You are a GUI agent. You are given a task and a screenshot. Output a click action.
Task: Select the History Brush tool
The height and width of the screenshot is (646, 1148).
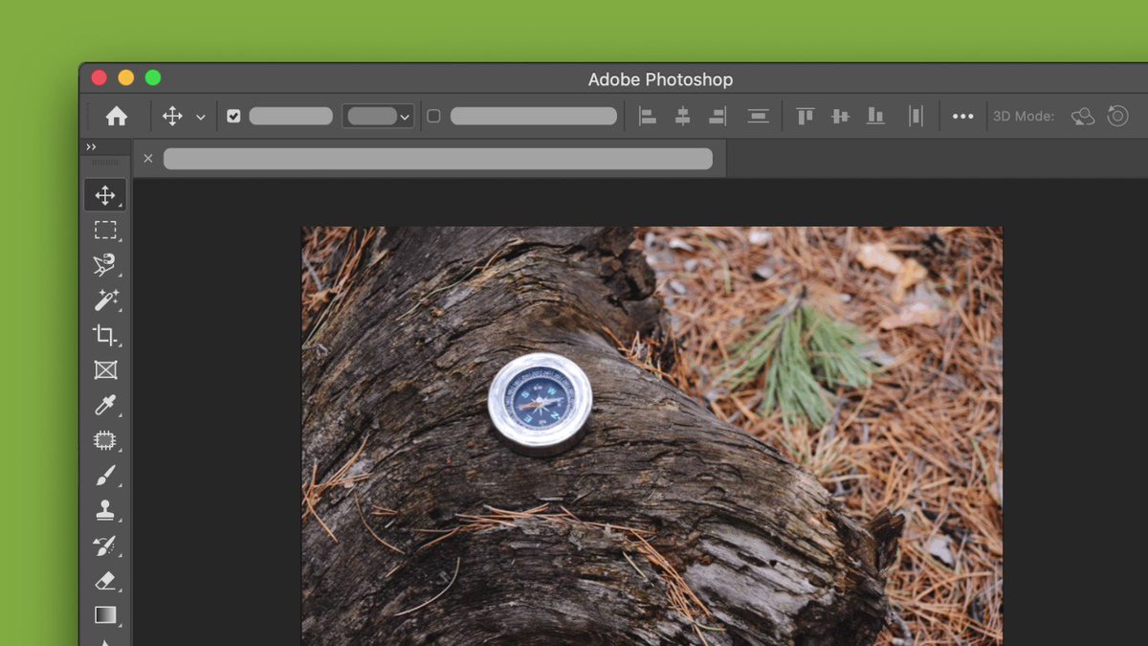click(105, 546)
